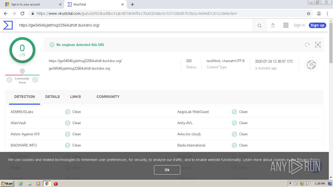Switch to COMMUNITY tab
Viewport: 333px width, 187px height.
pos(108,97)
